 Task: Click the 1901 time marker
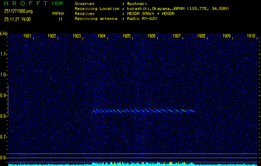click(27, 36)
